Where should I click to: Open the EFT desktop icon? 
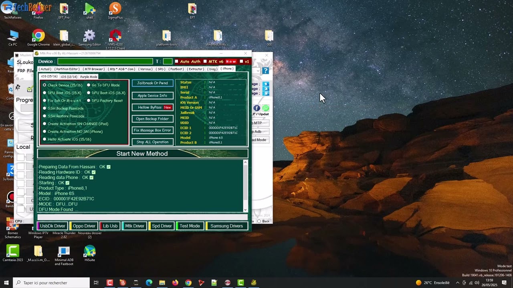tap(192, 11)
